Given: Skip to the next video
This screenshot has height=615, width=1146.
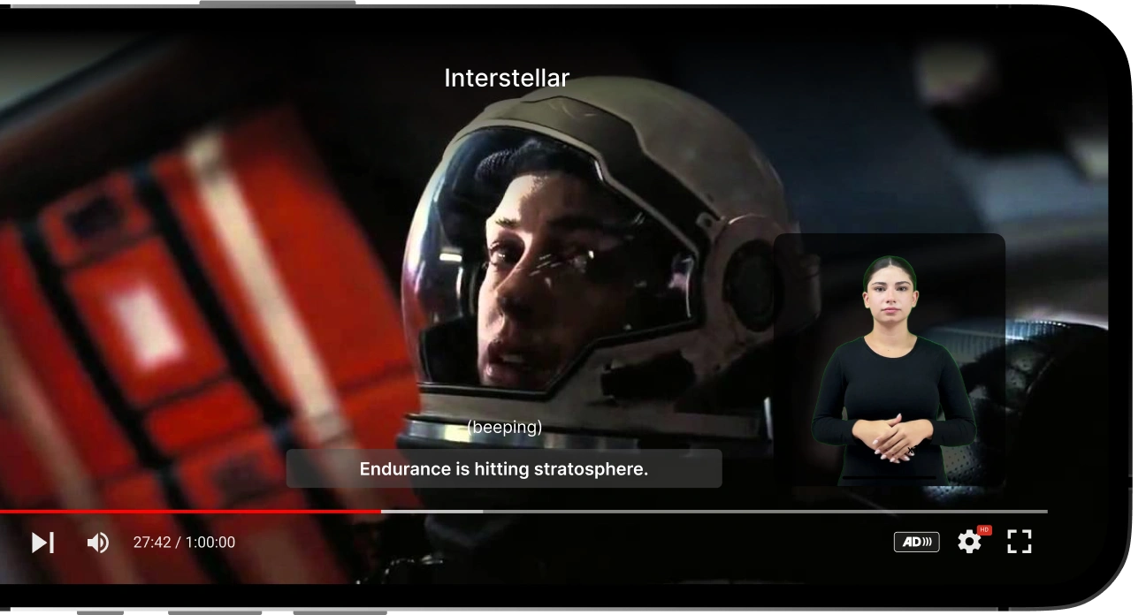Looking at the screenshot, I should (x=42, y=543).
